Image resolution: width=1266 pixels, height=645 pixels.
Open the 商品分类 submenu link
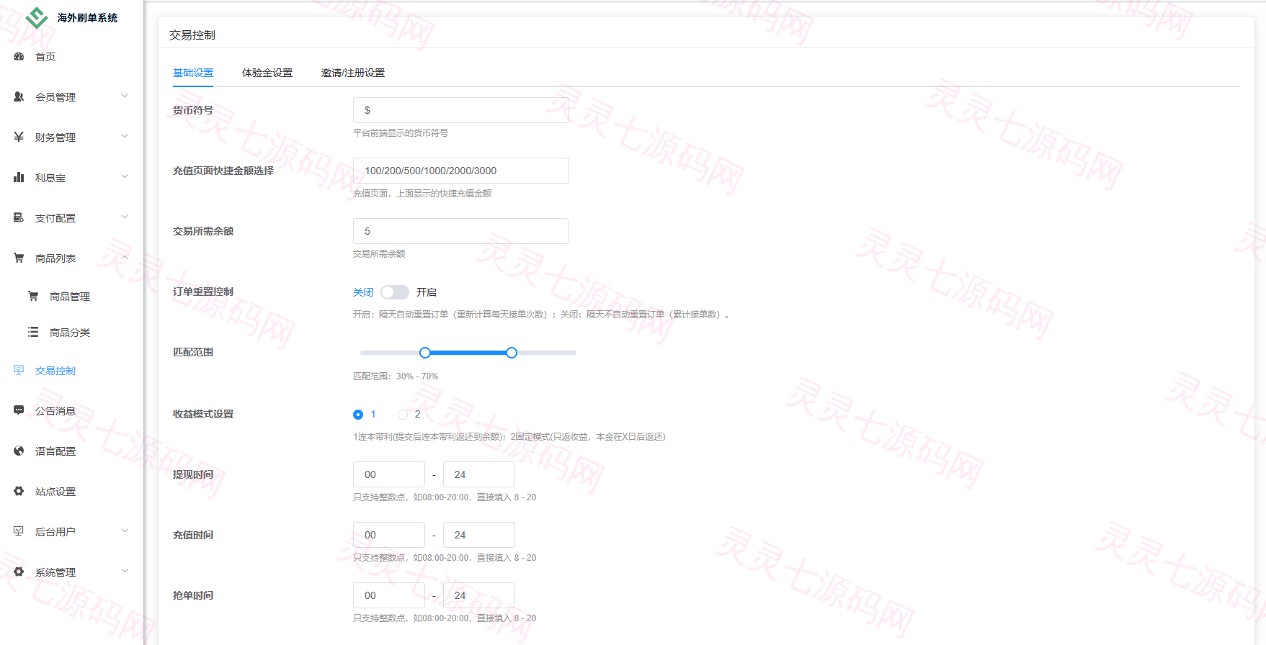[70, 333]
